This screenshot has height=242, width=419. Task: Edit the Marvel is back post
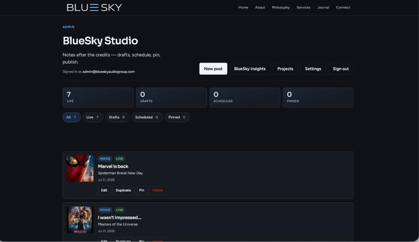coord(104,190)
